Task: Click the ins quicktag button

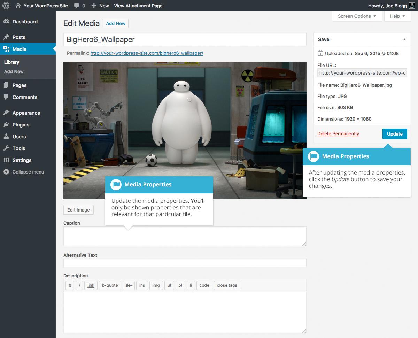Action: coord(142,285)
